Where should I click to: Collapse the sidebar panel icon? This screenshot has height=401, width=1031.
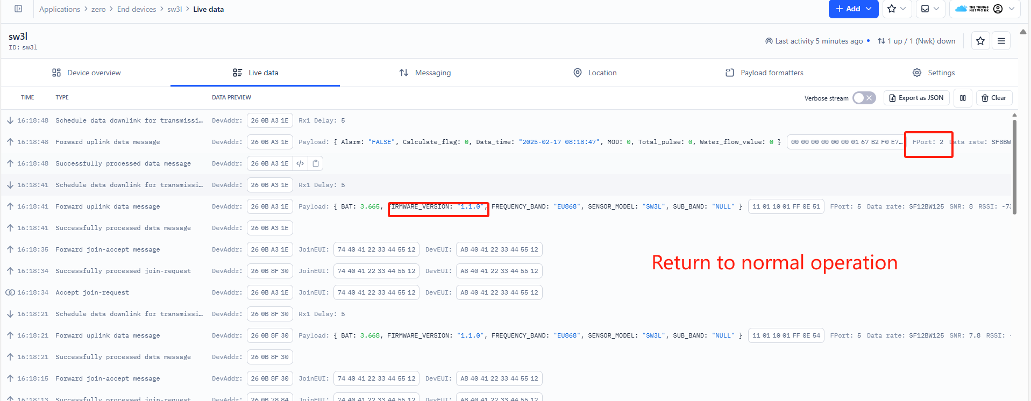[18, 9]
